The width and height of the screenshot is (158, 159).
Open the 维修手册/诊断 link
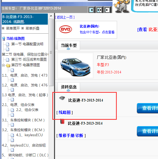click(71, 135)
